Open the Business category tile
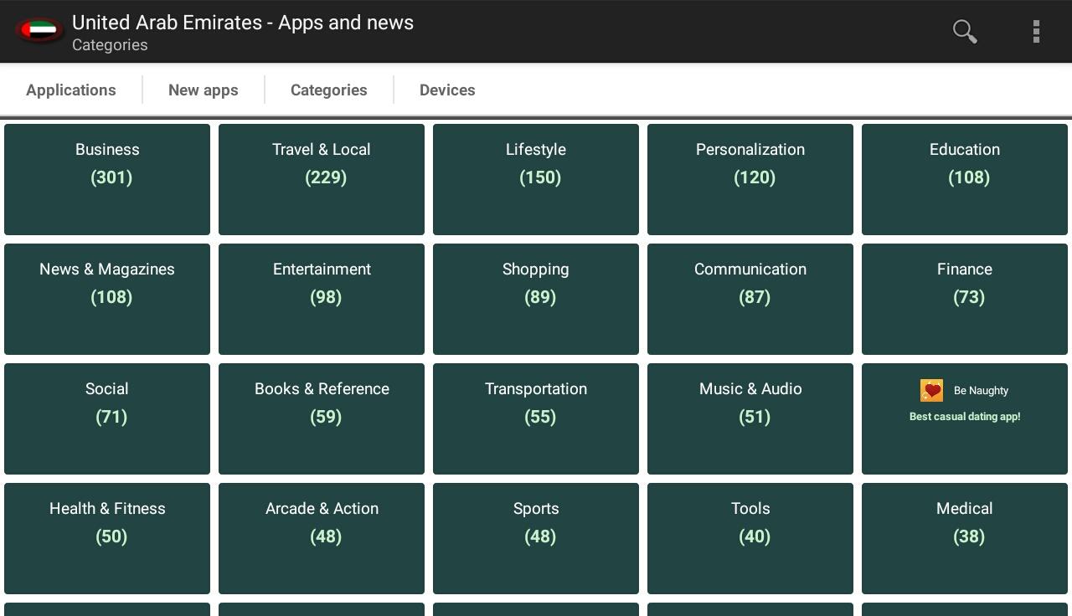 107,179
